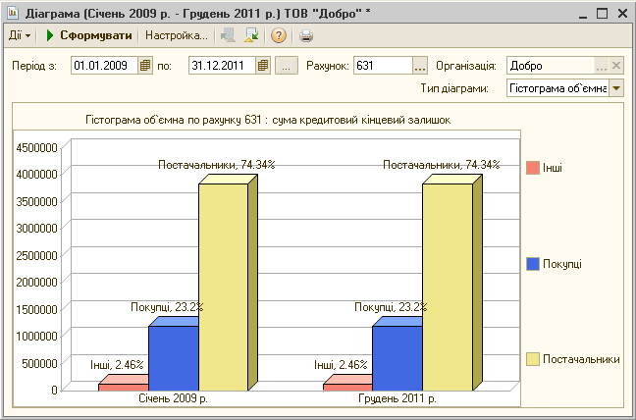The image size is (636, 420).
Task: Click the Інші red legend swatch
Action: (x=533, y=168)
